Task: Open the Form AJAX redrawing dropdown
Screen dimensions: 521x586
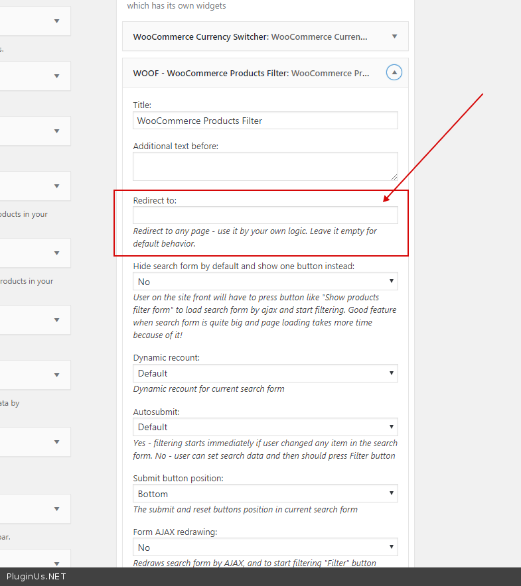Action: click(265, 548)
